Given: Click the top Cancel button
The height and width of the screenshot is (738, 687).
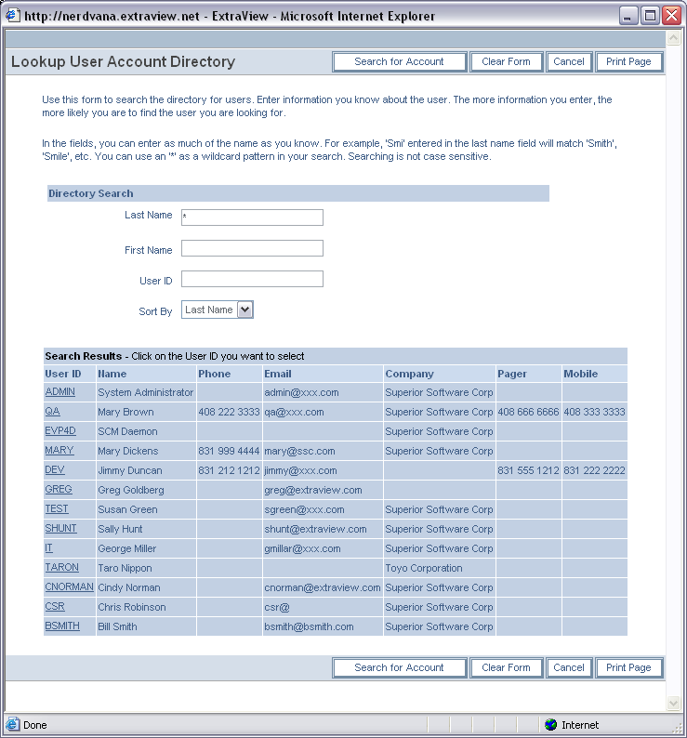Looking at the screenshot, I should coord(568,62).
